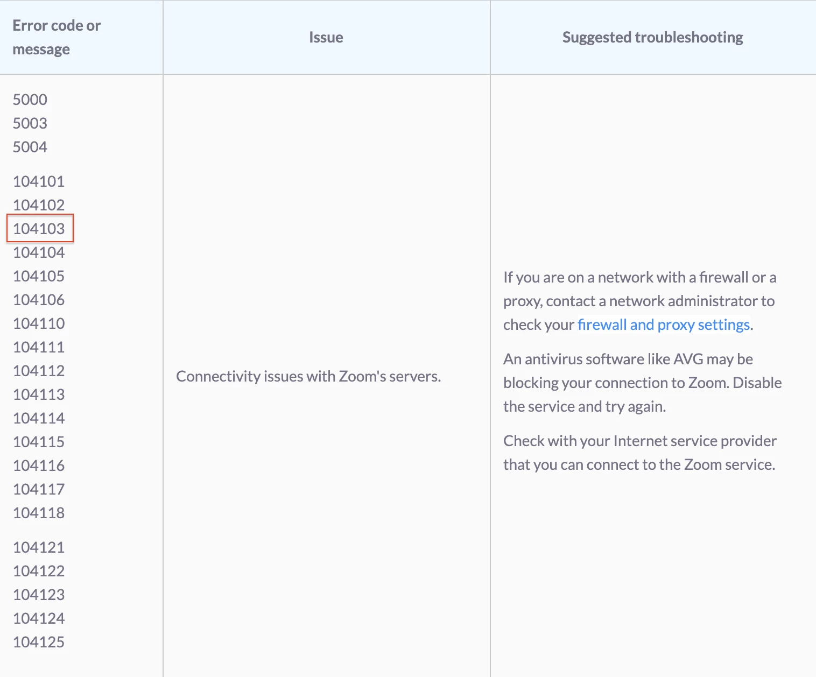Select error code 5003
Viewport: 816px width, 677px height.
(x=30, y=123)
